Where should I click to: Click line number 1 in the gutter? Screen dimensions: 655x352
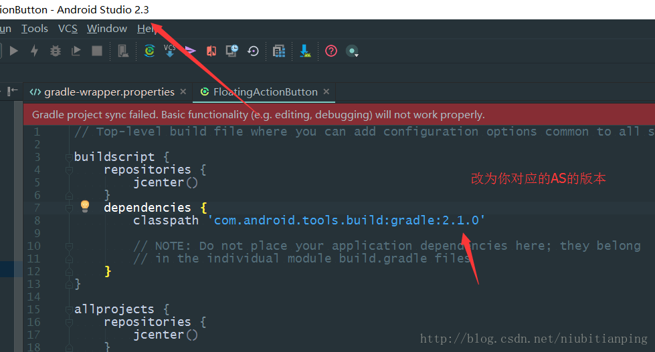[x=37, y=132]
